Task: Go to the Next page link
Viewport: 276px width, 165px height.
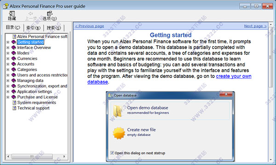Action: pyautogui.click(x=255, y=26)
